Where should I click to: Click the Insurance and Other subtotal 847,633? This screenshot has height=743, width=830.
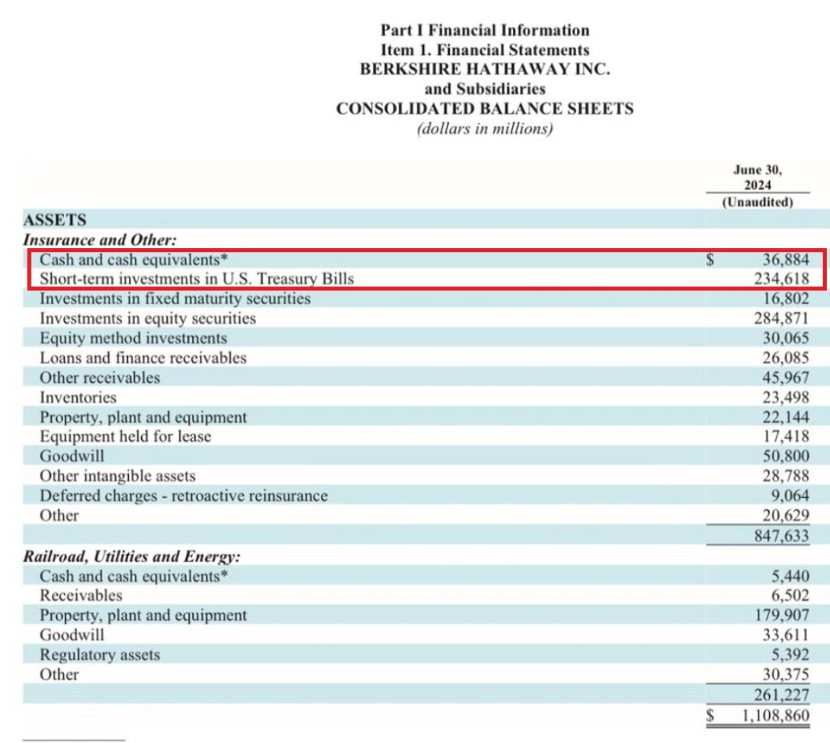point(782,536)
